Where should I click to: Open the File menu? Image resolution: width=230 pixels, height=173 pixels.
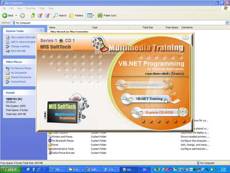pos(4,8)
